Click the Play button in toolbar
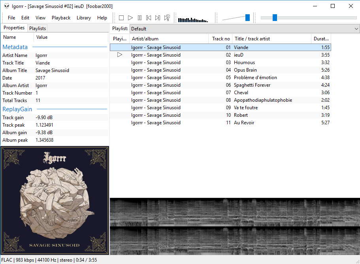 click(x=130, y=18)
